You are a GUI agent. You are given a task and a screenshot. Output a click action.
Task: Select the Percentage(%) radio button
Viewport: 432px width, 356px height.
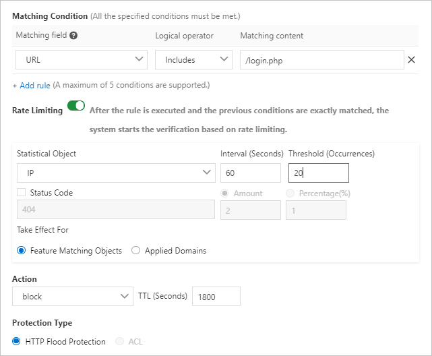(290, 194)
